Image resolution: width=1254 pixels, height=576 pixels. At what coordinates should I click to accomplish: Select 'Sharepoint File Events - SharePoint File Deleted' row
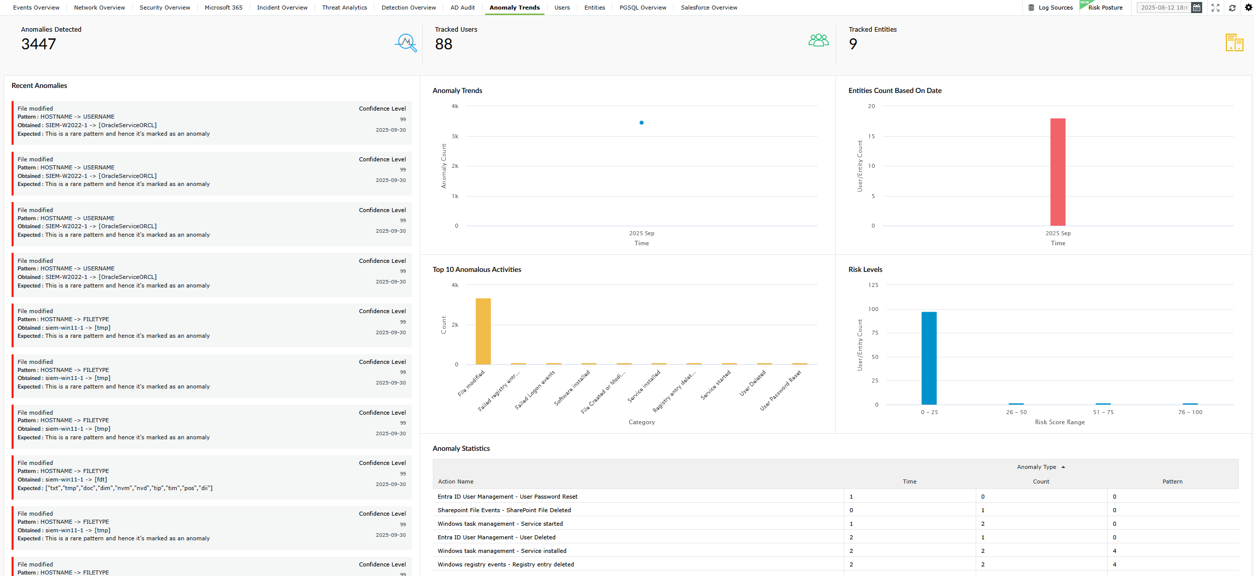click(x=835, y=510)
